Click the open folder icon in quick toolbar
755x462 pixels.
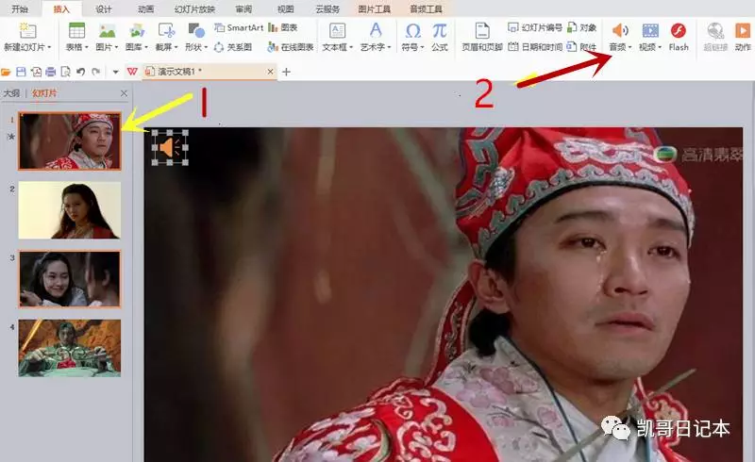pos(6,73)
